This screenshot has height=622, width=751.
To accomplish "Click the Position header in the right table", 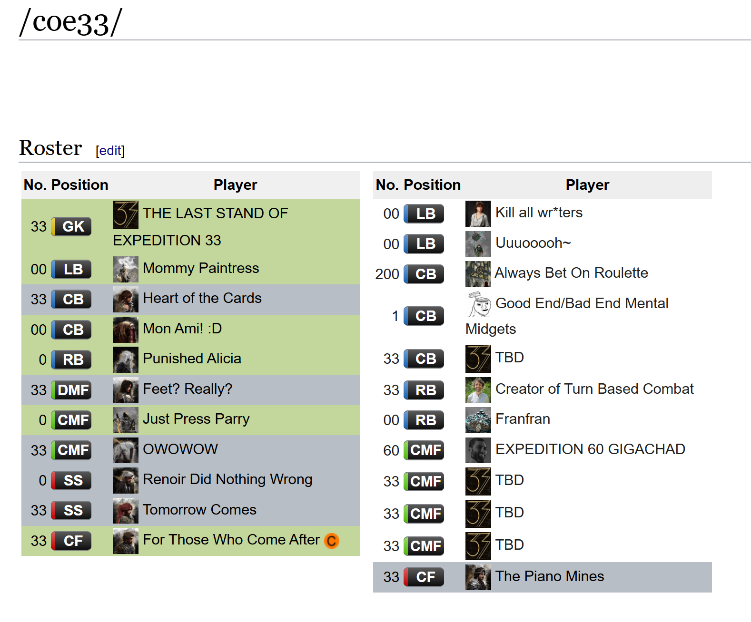I will 432,185.
